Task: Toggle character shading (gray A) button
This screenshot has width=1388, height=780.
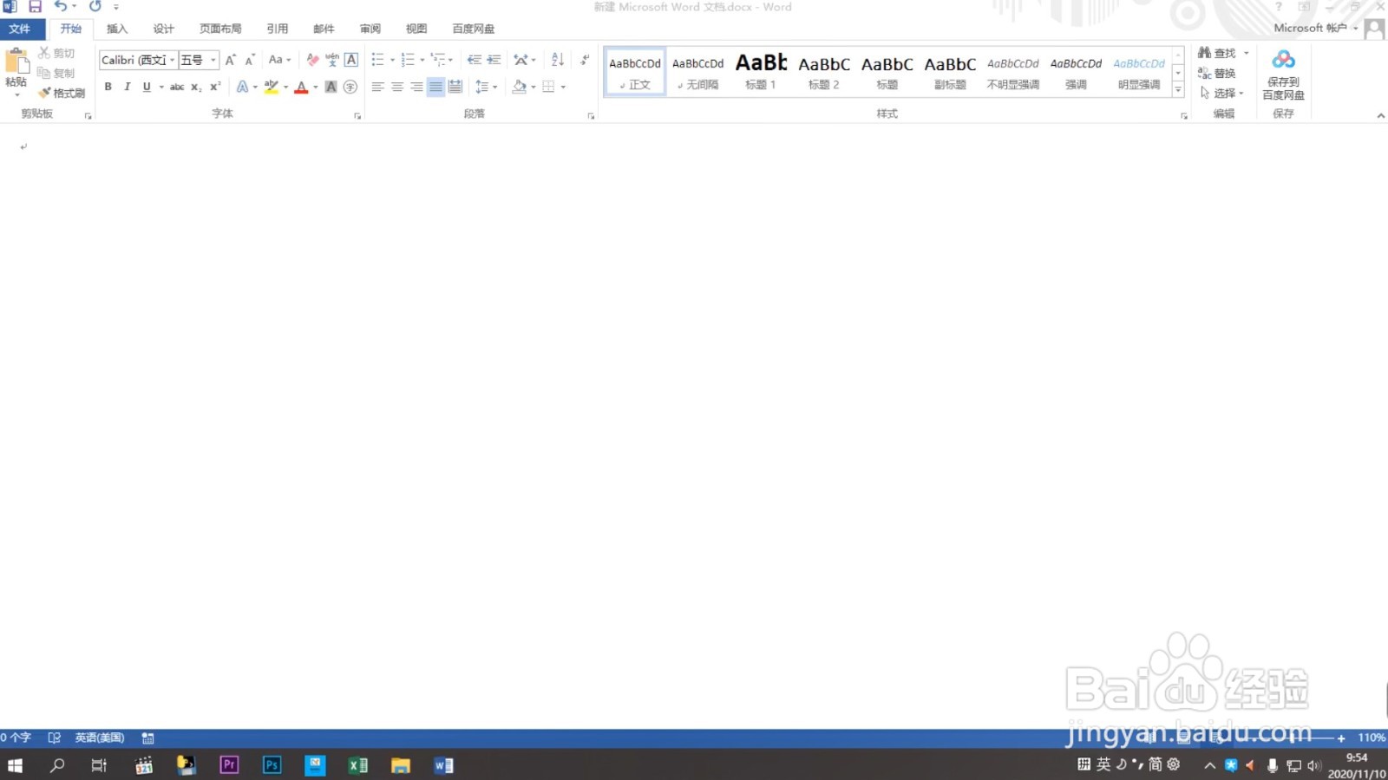Action: point(331,87)
